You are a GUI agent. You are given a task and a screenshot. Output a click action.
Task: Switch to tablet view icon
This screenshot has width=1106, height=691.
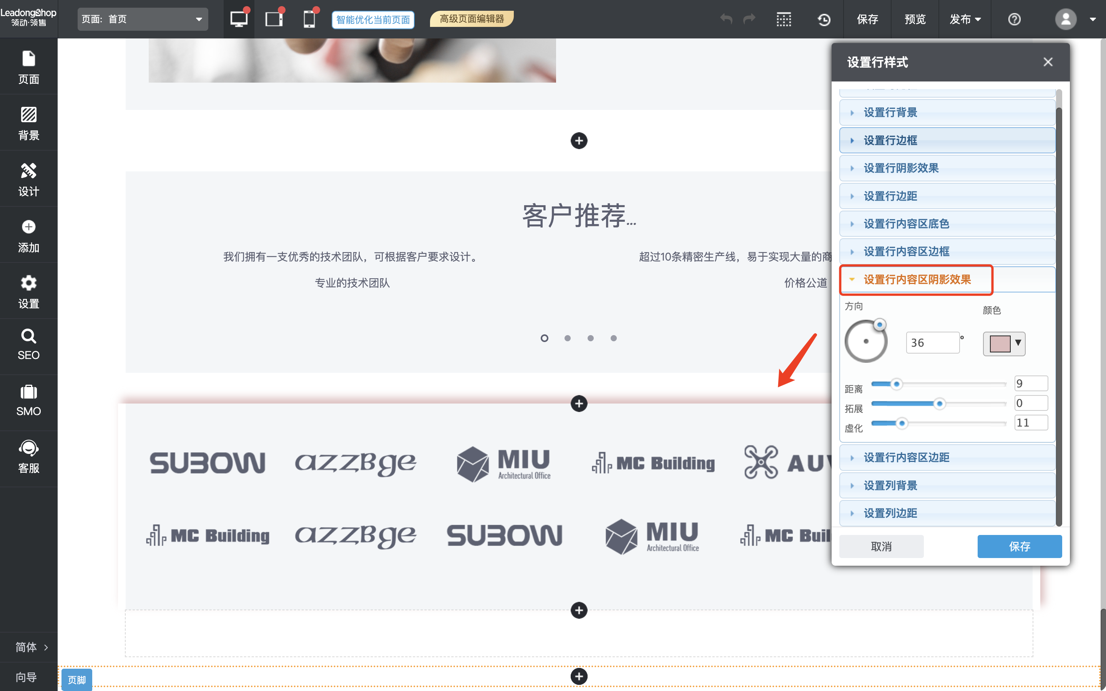pyautogui.click(x=274, y=19)
